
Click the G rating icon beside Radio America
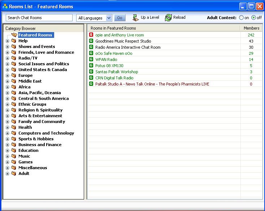click(91, 47)
